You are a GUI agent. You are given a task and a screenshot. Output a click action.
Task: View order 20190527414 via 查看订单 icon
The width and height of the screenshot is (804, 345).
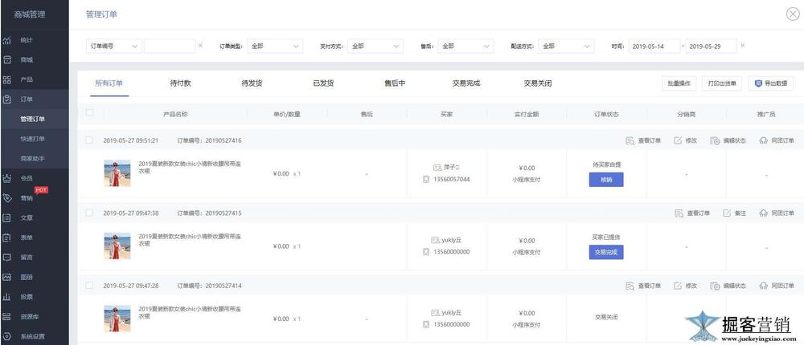(x=630, y=286)
